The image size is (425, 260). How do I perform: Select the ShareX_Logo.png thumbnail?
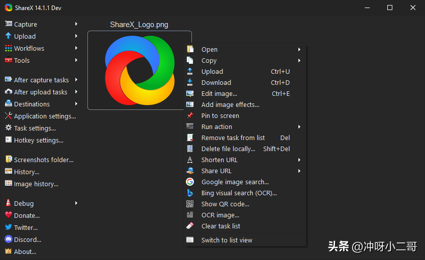(x=139, y=70)
